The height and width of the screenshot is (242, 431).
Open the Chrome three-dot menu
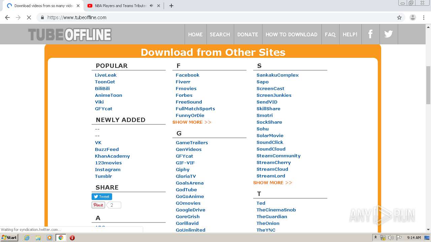click(424, 17)
